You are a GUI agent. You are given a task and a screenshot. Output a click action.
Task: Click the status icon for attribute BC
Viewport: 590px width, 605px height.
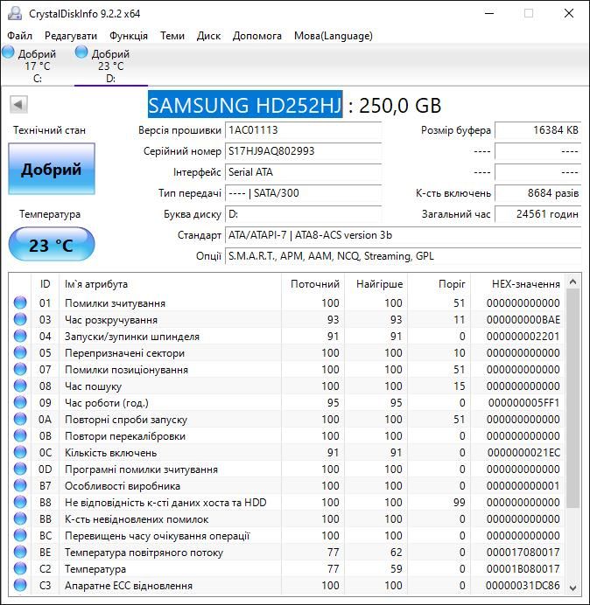click(20, 535)
